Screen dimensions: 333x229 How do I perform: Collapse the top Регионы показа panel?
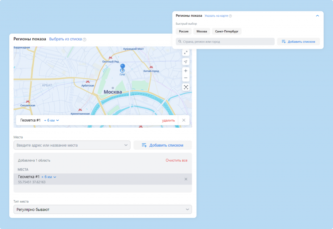tap(317, 16)
